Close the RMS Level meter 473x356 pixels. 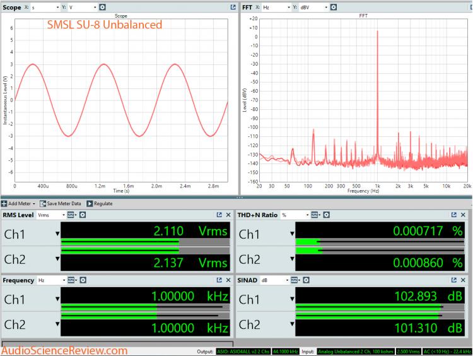(x=228, y=215)
